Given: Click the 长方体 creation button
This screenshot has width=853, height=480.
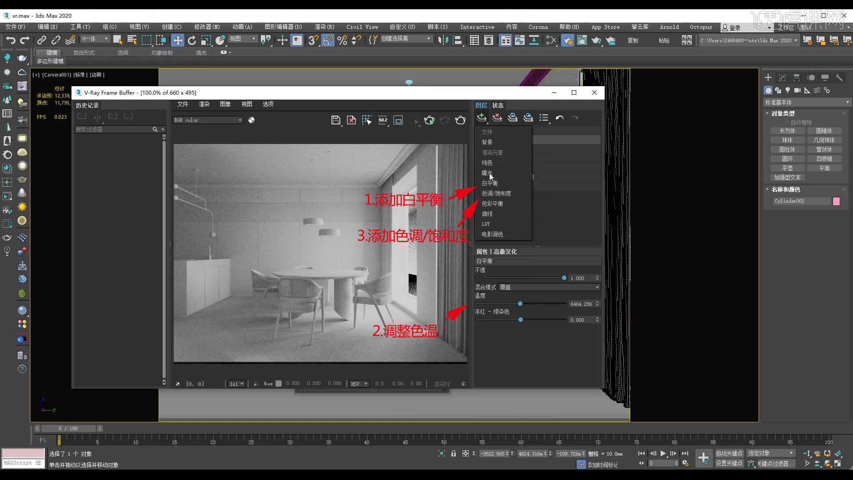Looking at the screenshot, I should pyautogui.click(x=787, y=130).
